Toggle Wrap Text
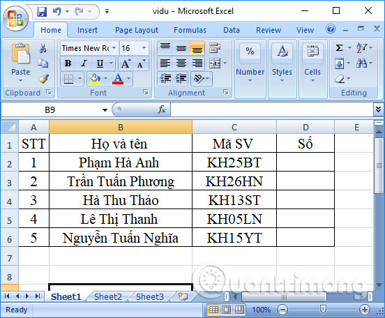 click(215, 48)
